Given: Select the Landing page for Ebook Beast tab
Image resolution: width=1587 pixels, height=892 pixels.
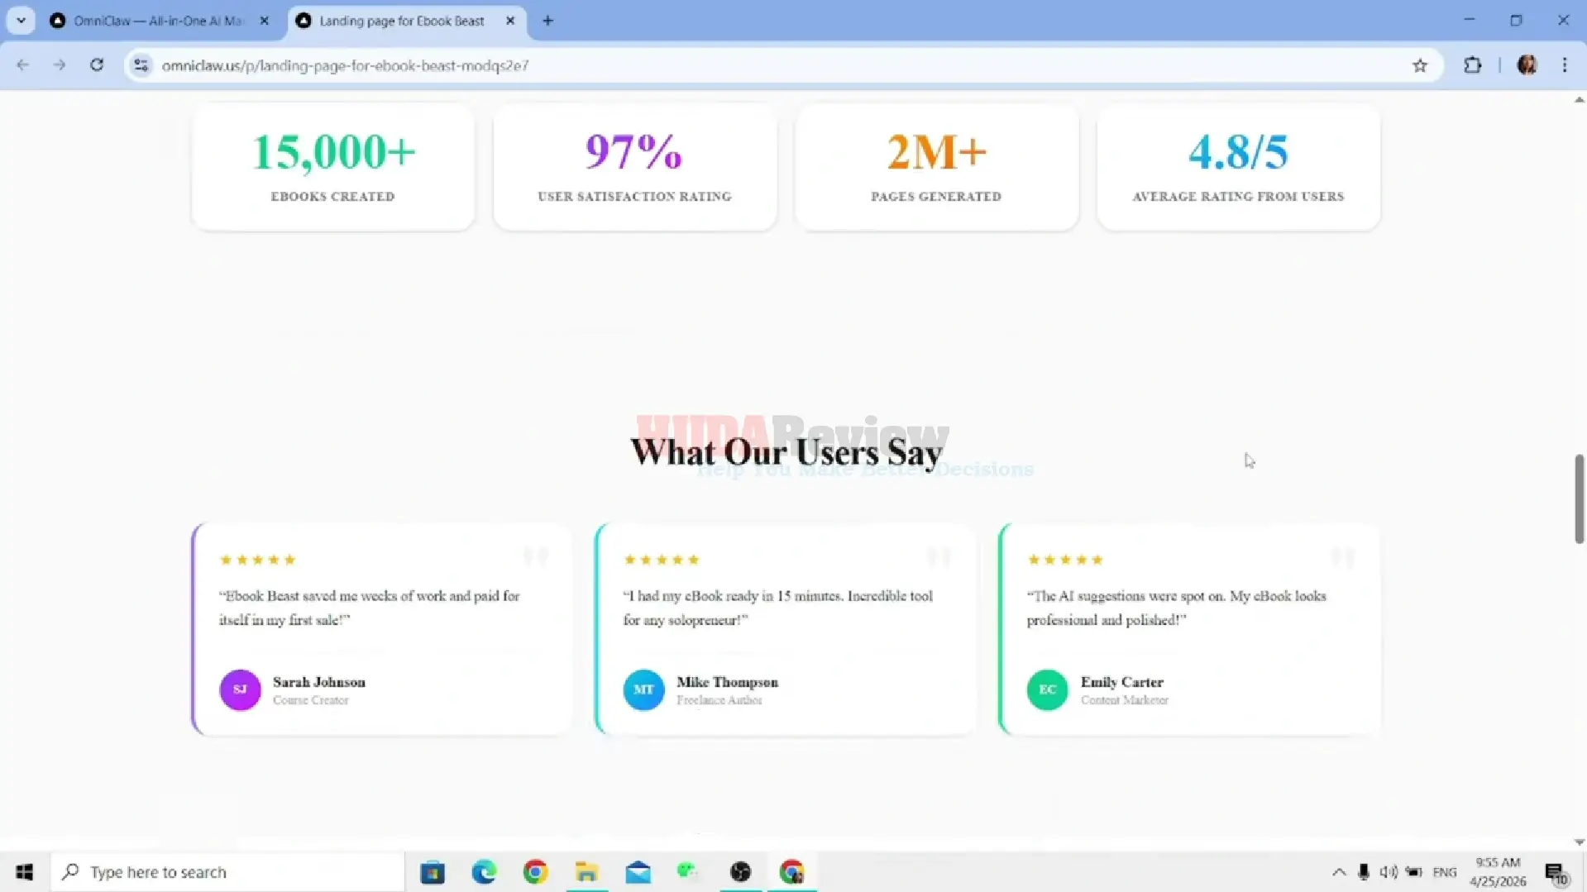Looking at the screenshot, I should 402,21.
